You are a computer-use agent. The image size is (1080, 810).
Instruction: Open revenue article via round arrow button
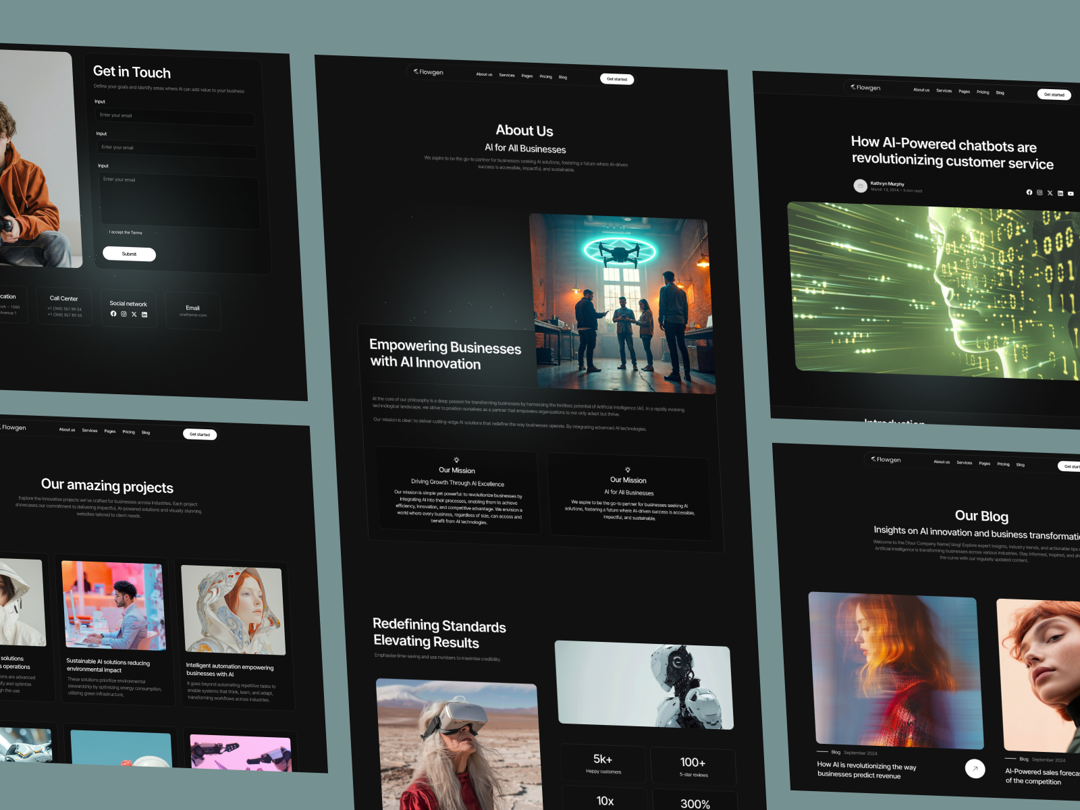(975, 768)
